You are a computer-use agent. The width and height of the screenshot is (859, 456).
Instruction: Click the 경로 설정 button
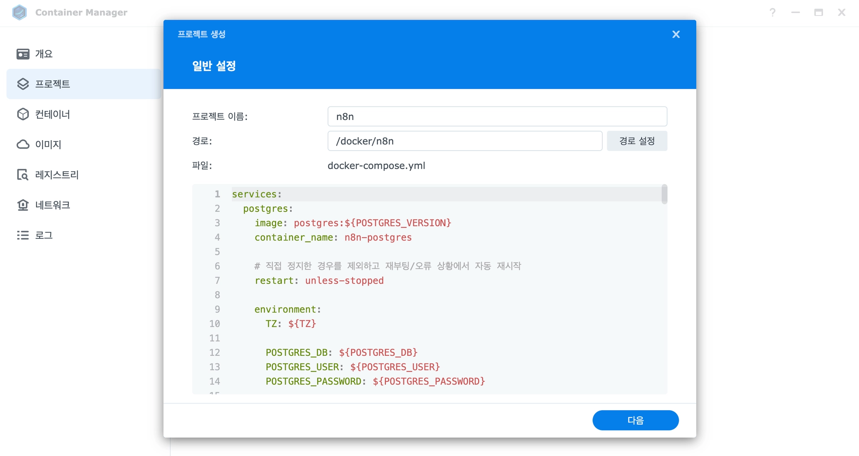pyautogui.click(x=637, y=141)
